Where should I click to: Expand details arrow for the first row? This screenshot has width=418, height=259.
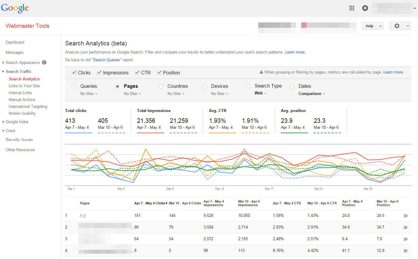point(405,216)
